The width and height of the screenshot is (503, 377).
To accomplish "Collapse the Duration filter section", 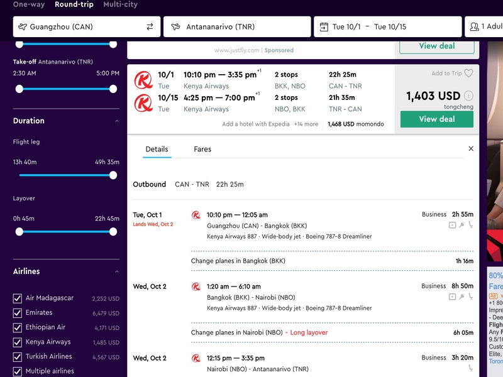I will click(x=117, y=121).
